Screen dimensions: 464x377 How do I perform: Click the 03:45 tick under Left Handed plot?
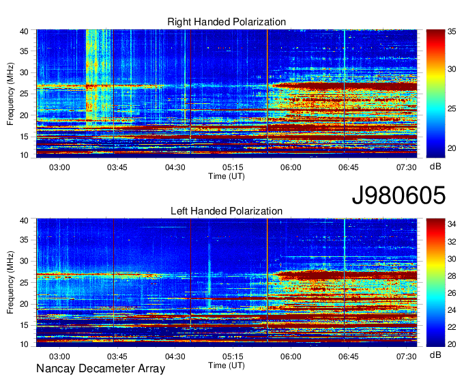coord(117,357)
